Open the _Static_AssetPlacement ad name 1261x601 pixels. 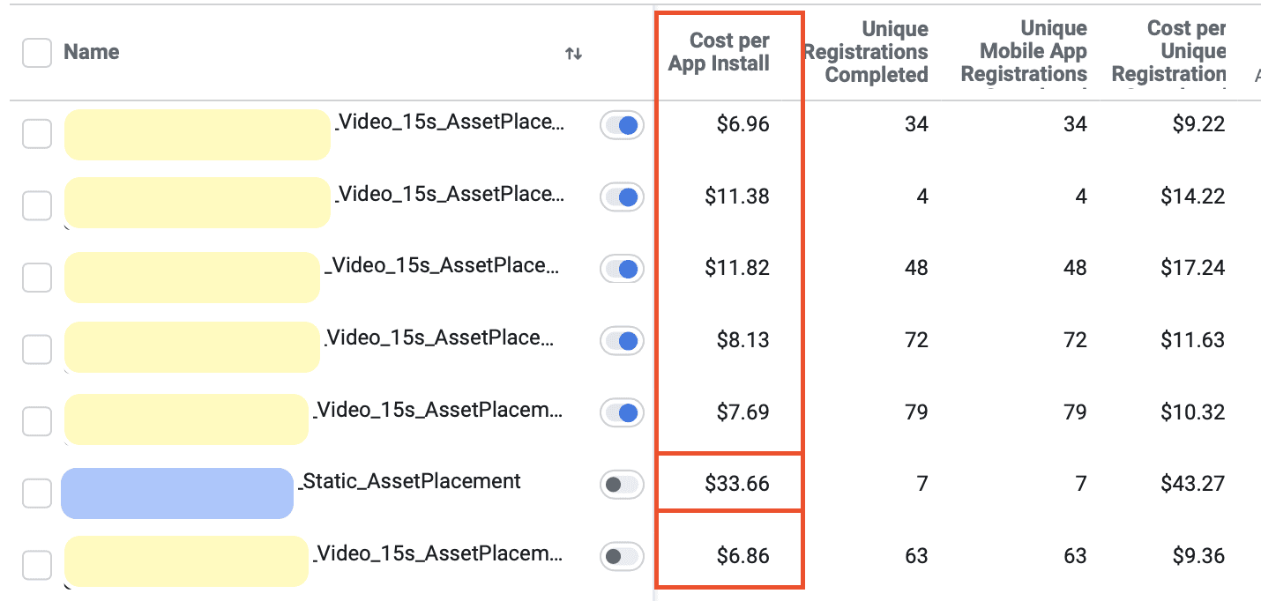(x=410, y=481)
